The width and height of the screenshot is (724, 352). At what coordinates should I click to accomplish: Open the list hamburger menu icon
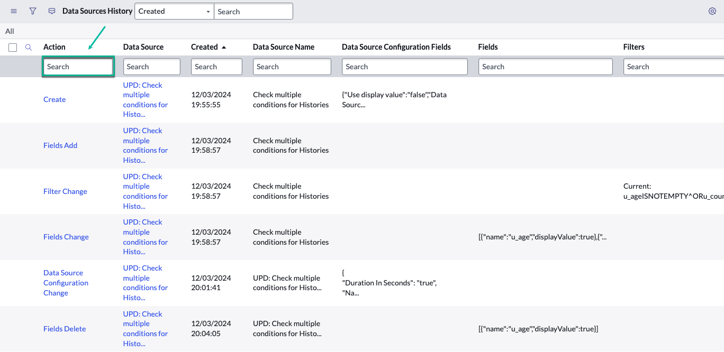click(x=14, y=11)
